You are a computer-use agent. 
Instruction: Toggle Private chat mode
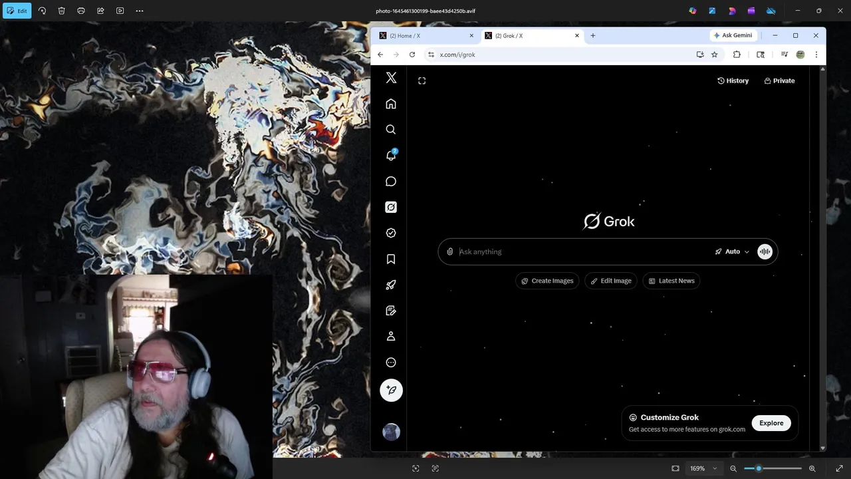[779, 80]
